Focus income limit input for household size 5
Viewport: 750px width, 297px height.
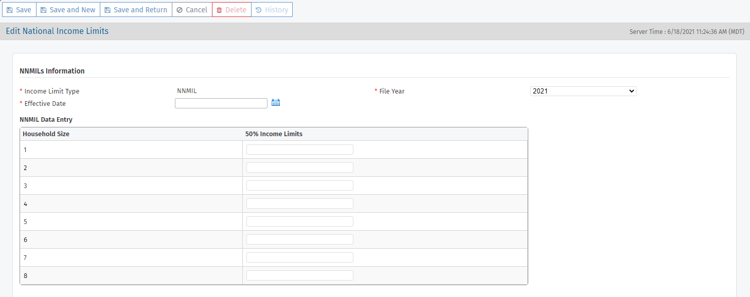point(299,221)
